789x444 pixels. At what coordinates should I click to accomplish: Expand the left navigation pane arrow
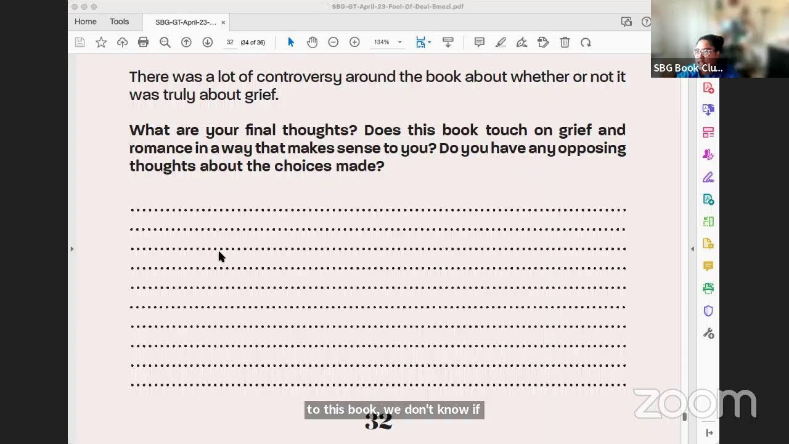pos(72,249)
